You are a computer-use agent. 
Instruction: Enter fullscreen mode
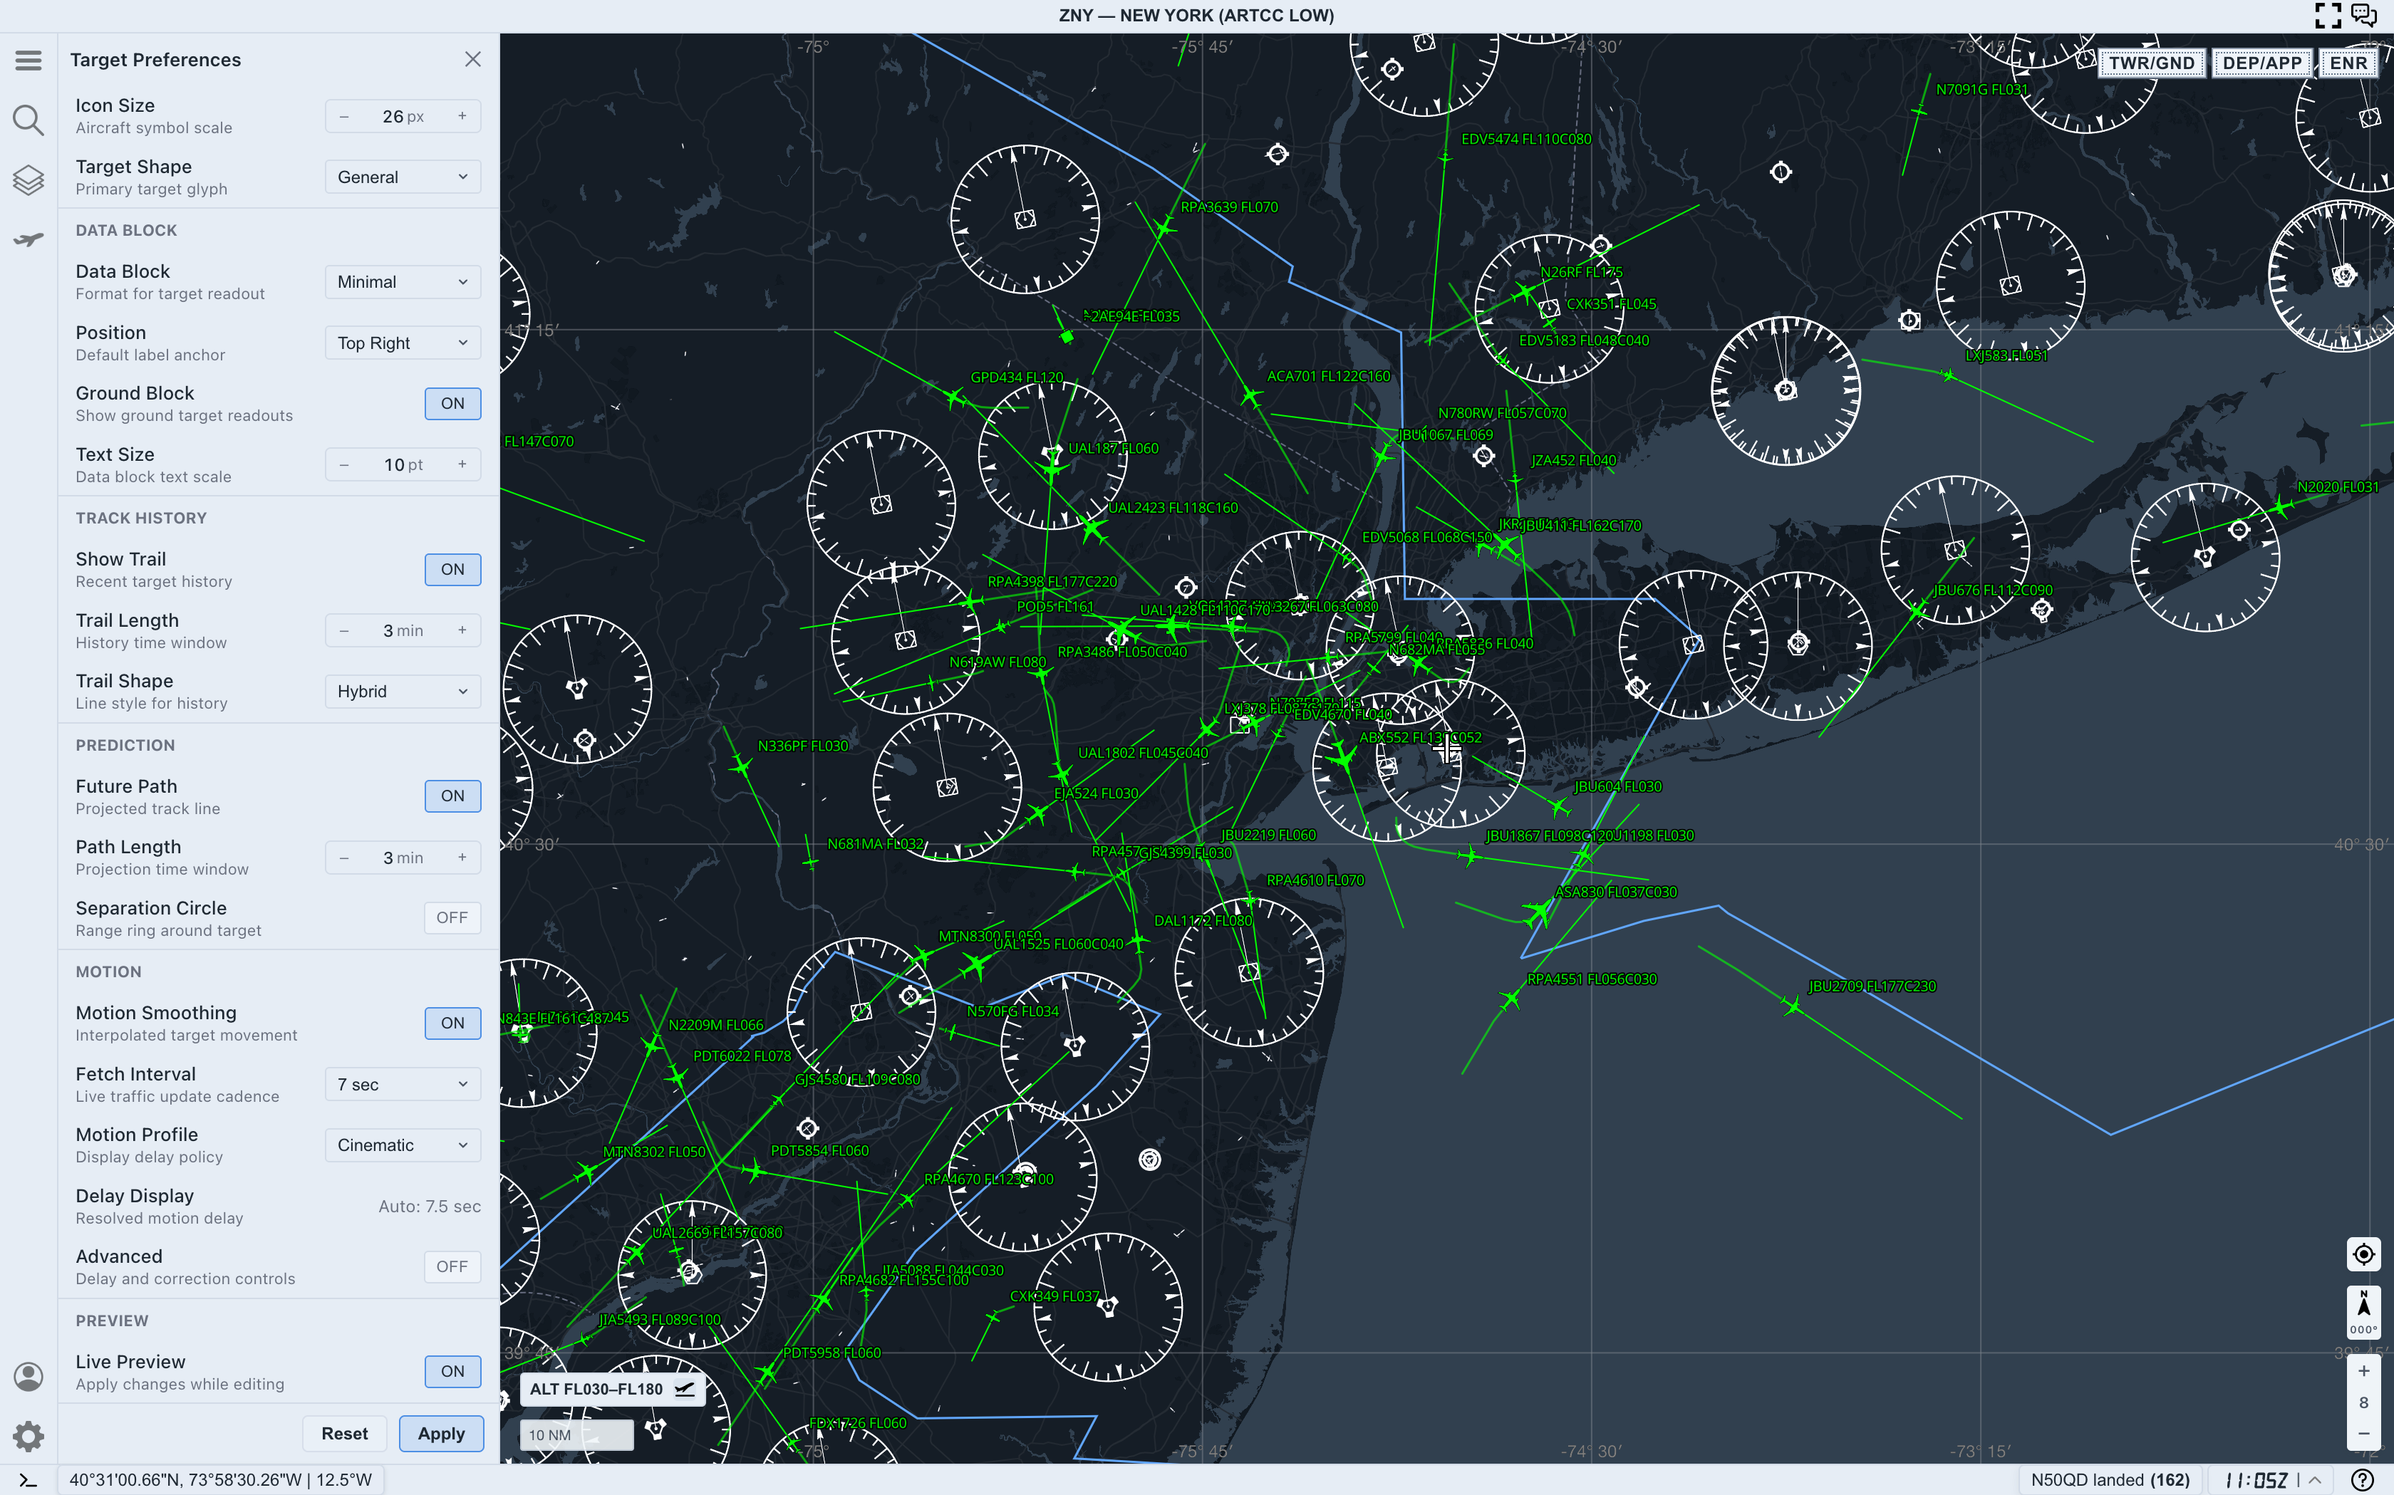click(x=2328, y=15)
